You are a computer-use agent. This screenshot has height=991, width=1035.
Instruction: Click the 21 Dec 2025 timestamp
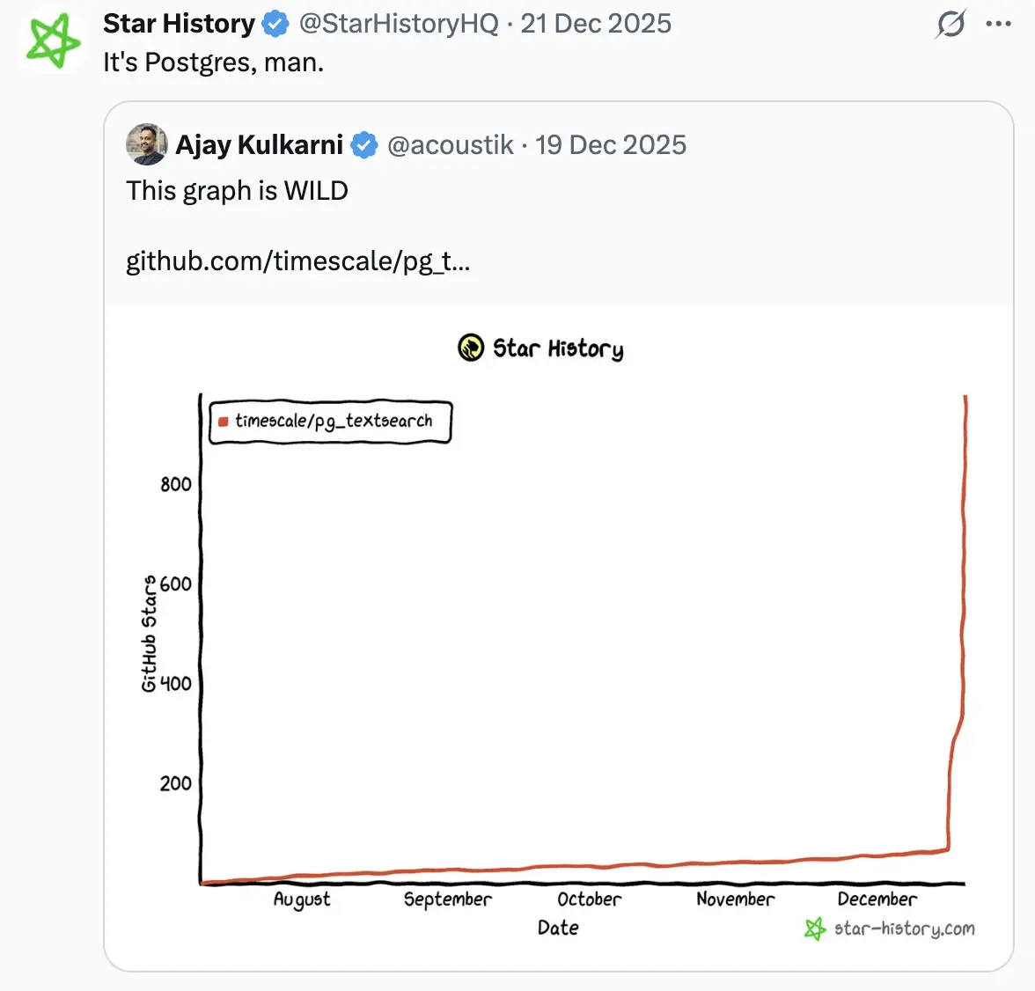tap(595, 24)
